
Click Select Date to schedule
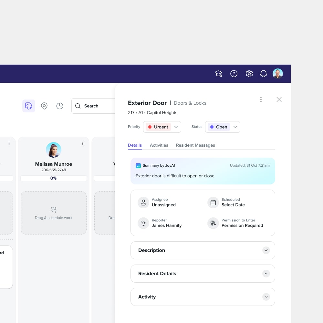[x=233, y=205]
